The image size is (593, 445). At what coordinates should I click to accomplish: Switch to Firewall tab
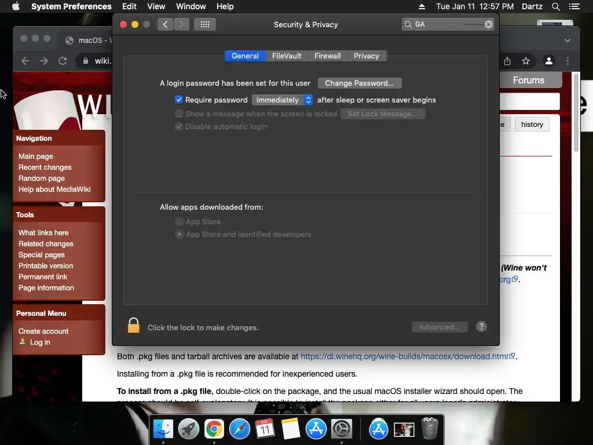[328, 56]
